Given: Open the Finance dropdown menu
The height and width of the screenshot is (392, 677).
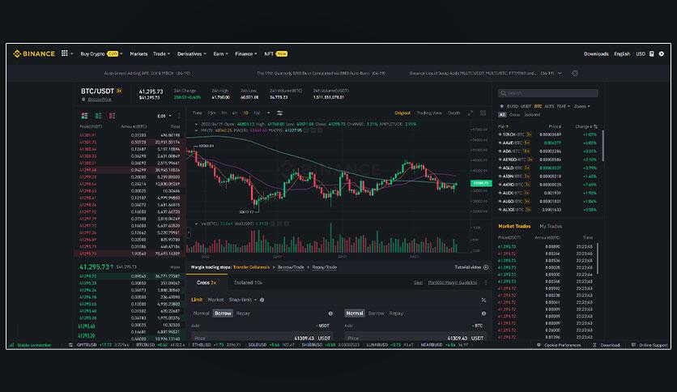Looking at the screenshot, I should click(246, 54).
